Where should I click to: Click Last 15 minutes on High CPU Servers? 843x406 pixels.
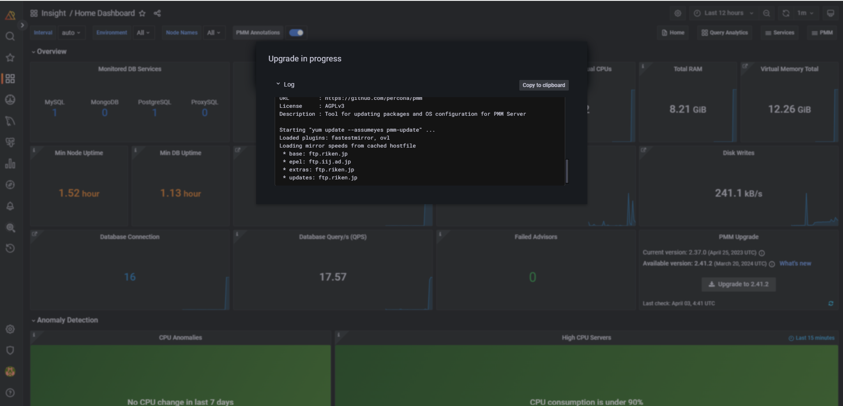click(x=812, y=338)
